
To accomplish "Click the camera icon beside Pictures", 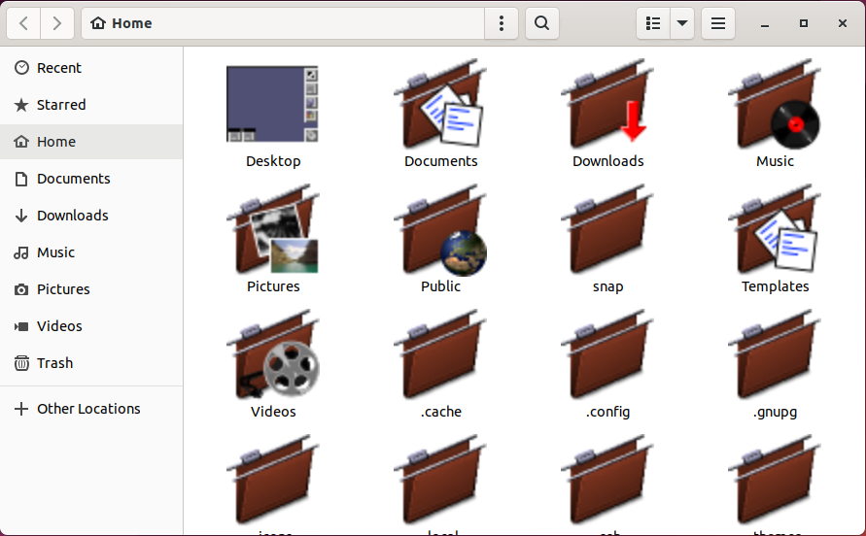I will [x=21, y=289].
